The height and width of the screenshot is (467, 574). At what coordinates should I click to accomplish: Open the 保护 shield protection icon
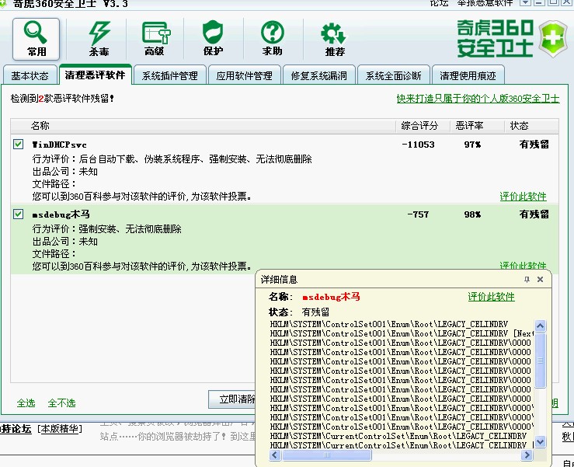pyautogui.click(x=213, y=37)
